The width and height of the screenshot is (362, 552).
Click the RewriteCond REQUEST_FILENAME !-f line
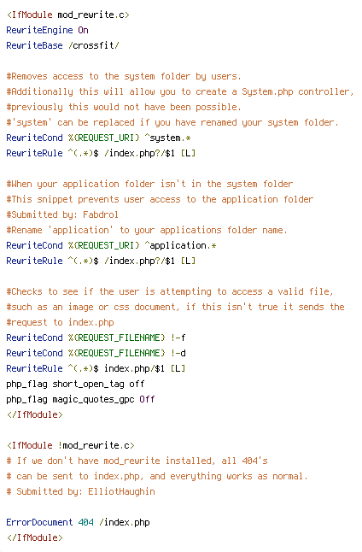(x=96, y=338)
